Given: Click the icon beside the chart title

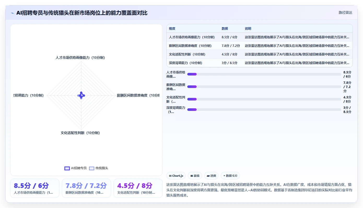Looking at the screenshot, I should [x=13, y=13].
